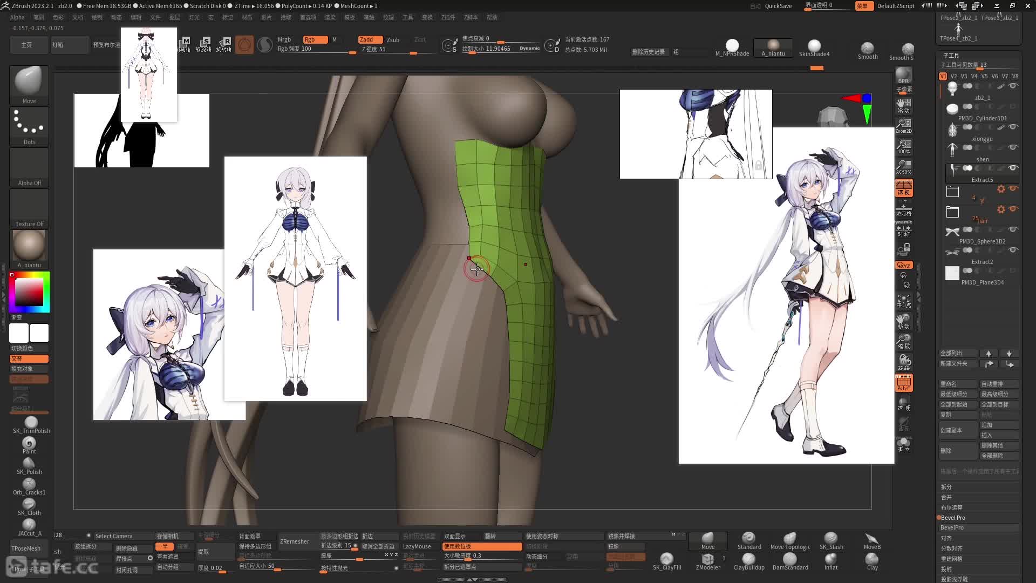Click 删除历史记录 (Delete History) button
1036x583 pixels.
coord(649,52)
